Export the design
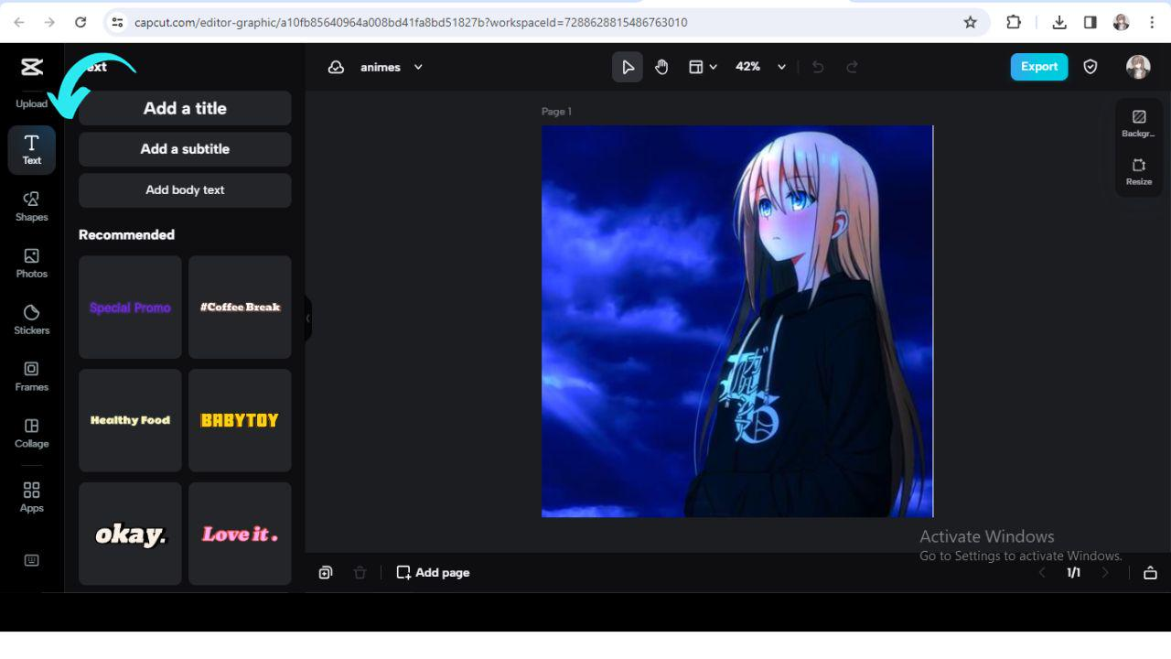 pos(1039,67)
